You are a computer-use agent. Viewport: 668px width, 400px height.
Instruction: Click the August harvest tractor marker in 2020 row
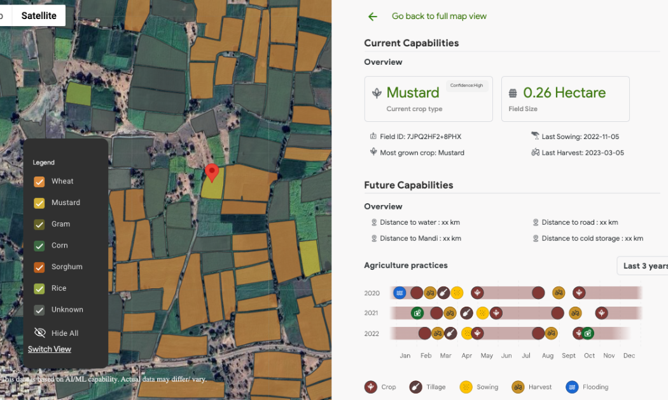[x=559, y=293]
